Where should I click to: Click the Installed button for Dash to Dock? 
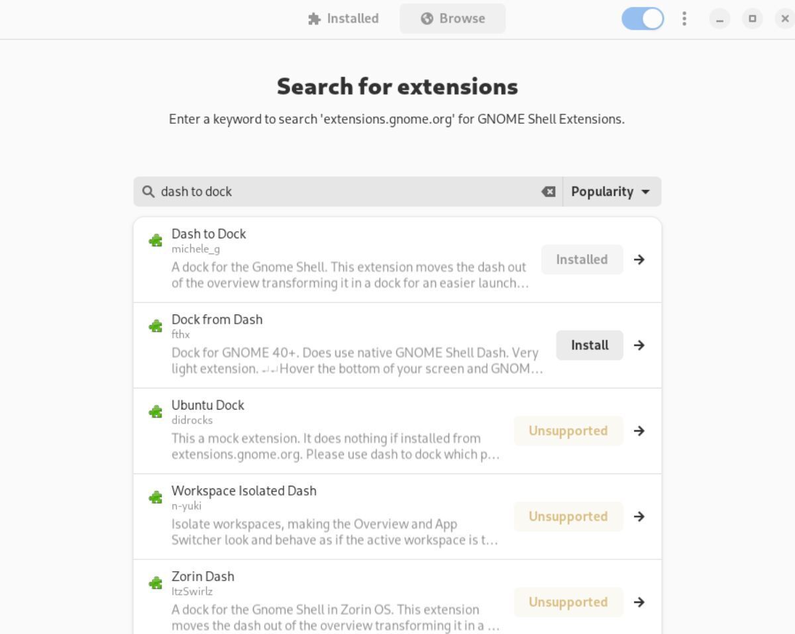(x=582, y=259)
